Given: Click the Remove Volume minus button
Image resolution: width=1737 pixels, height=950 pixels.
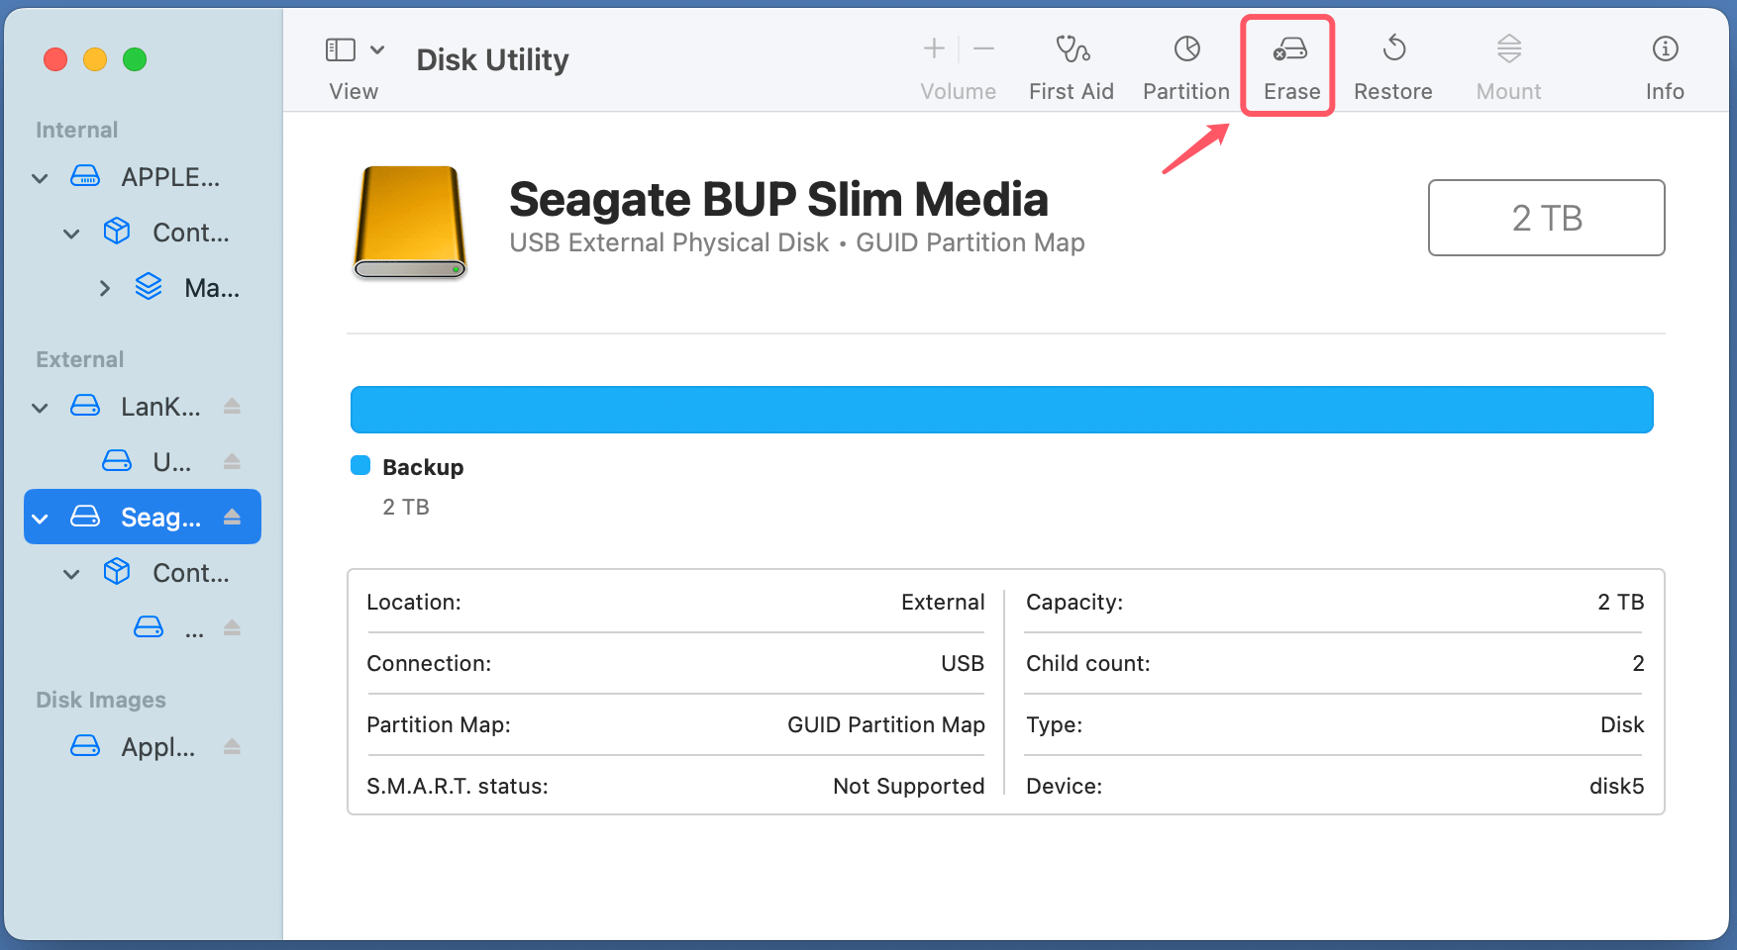Looking at the screenshot, I should pyautogui.click(x=983, y=47).
